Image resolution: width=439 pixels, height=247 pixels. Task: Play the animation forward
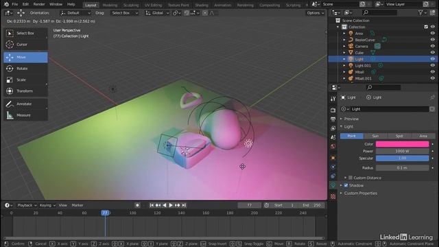(x=171, y=205)
